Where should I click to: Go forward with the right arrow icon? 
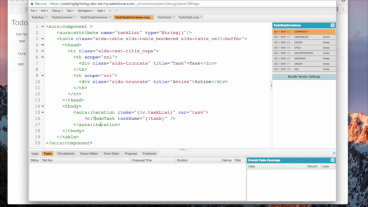tap(116, 11)
